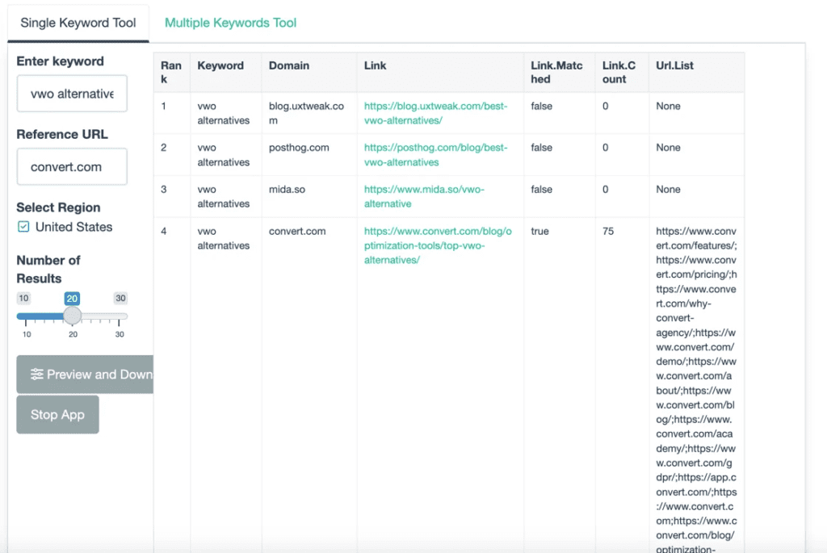The height and width of the screenshot is (553, 827).
Task: Click the Link column header
Action: click(440, 72)
